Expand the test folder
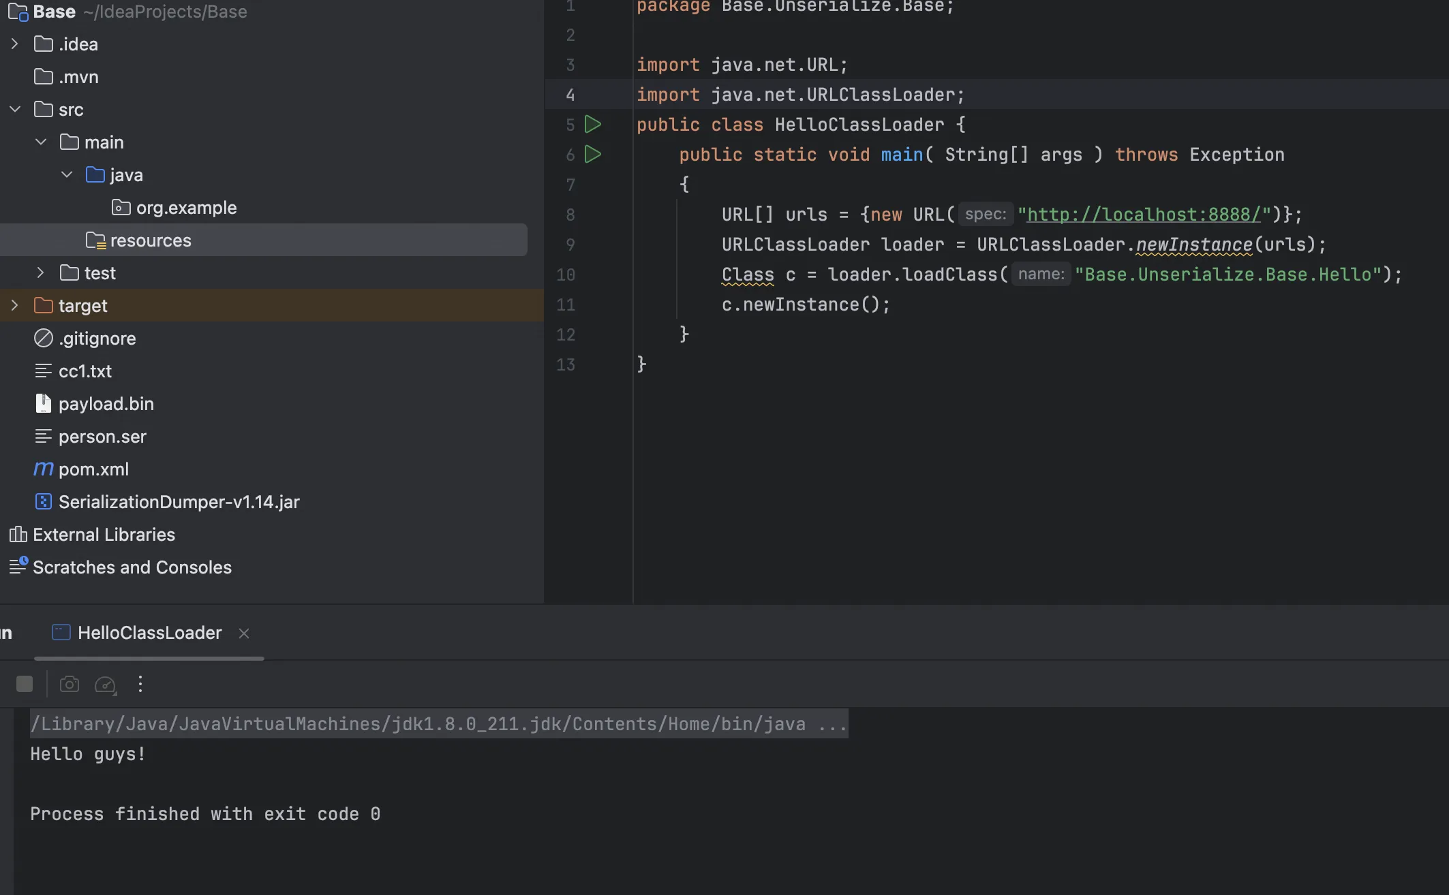Screen dimensions: 1449x895 pyautogui.click(x=41, y=273)
